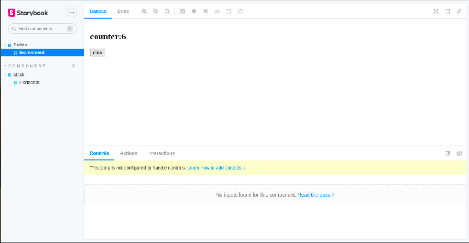The image size is (469, 243).
Task: Switch to the Canvas tab
Action: tap(98, 11)
